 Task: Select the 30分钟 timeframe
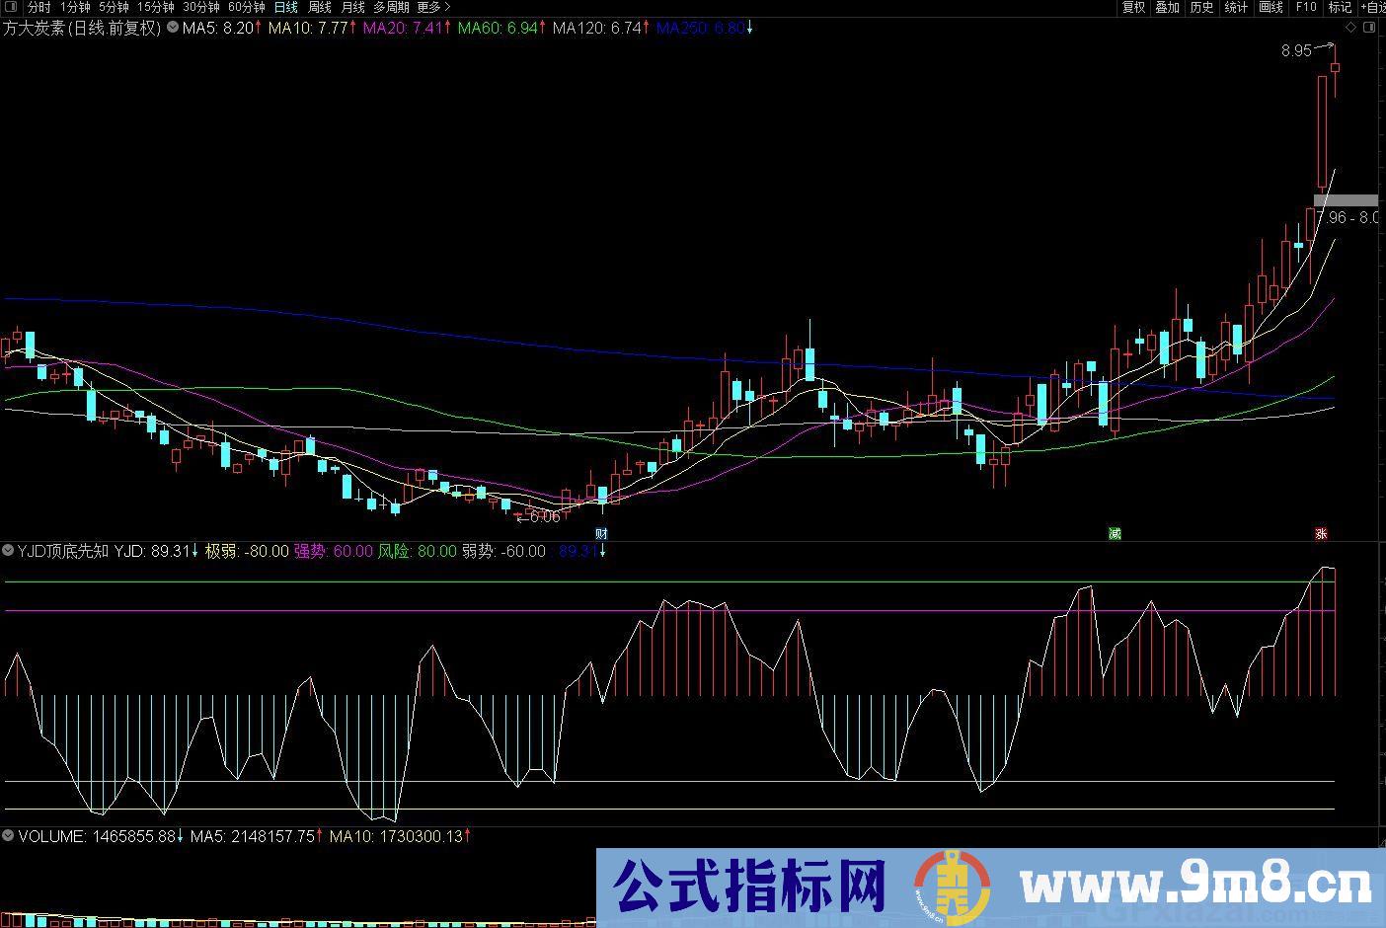coord(200,7)
